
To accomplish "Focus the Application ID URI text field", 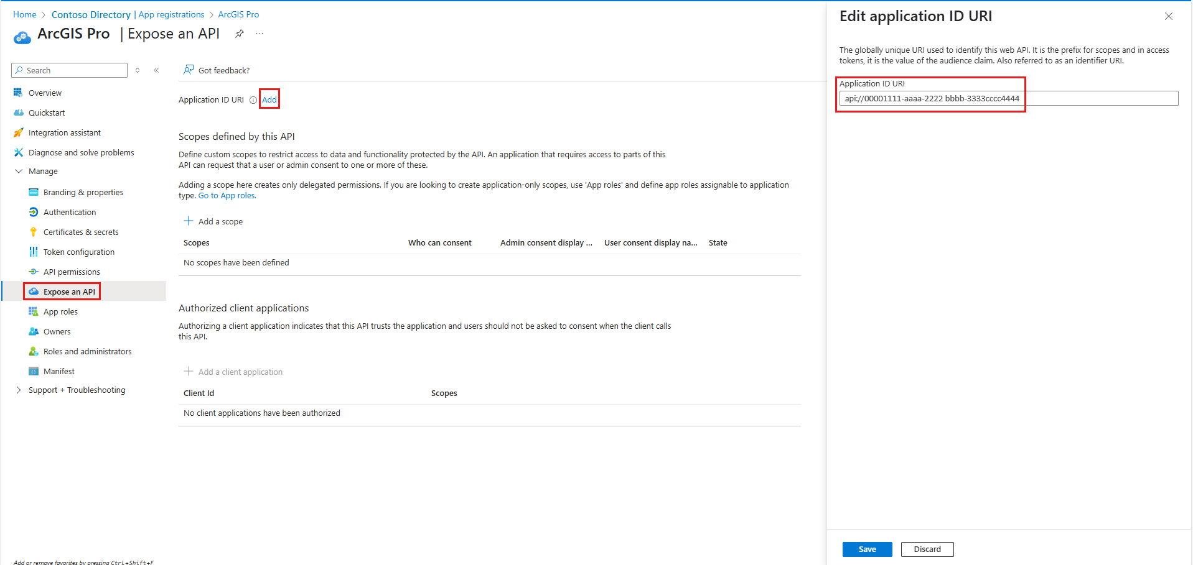I will (1008, 98).
